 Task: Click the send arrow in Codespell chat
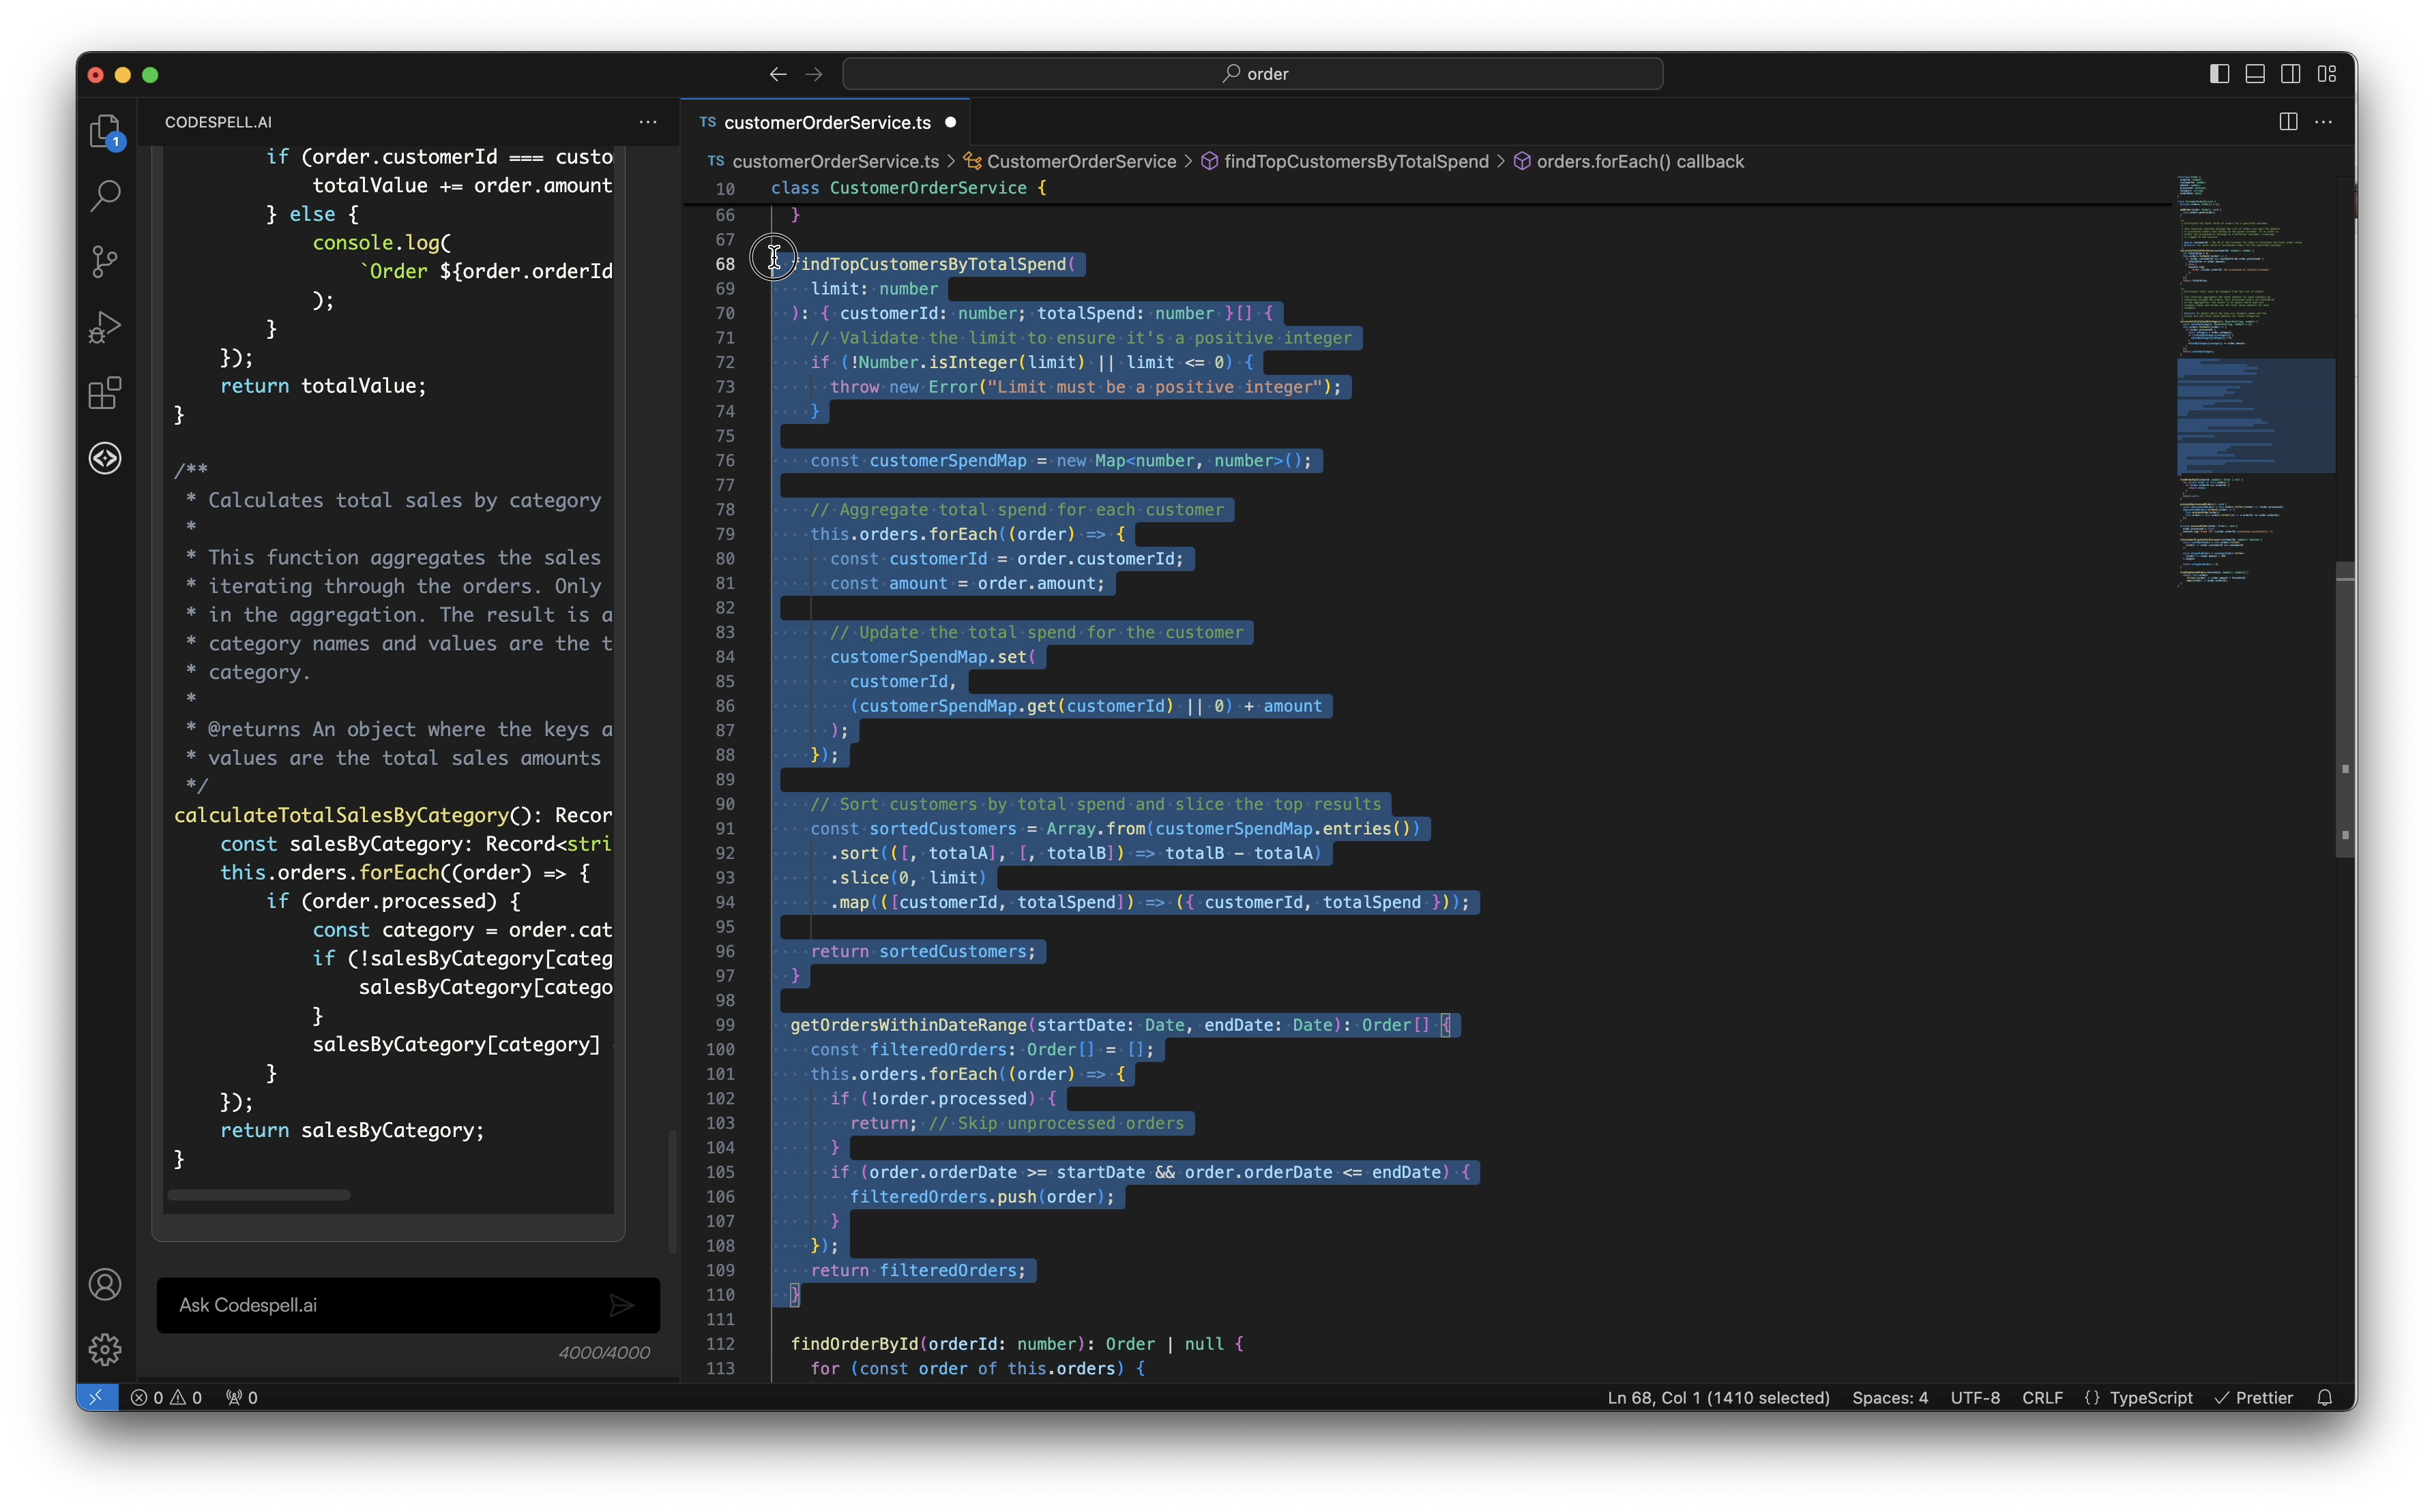tap(621, 1305)
